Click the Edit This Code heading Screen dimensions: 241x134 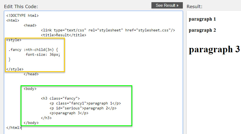[x=21, y=6]
